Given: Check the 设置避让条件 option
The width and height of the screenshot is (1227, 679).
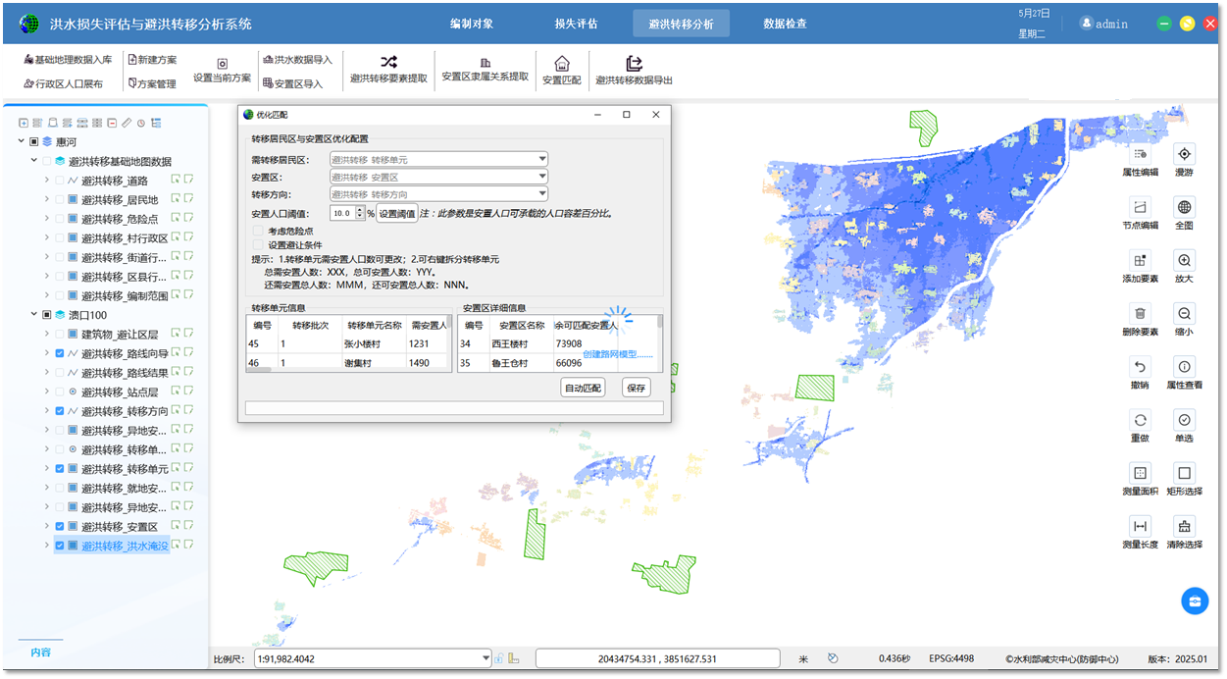Looking at the screenshot, I should (258, 244).
